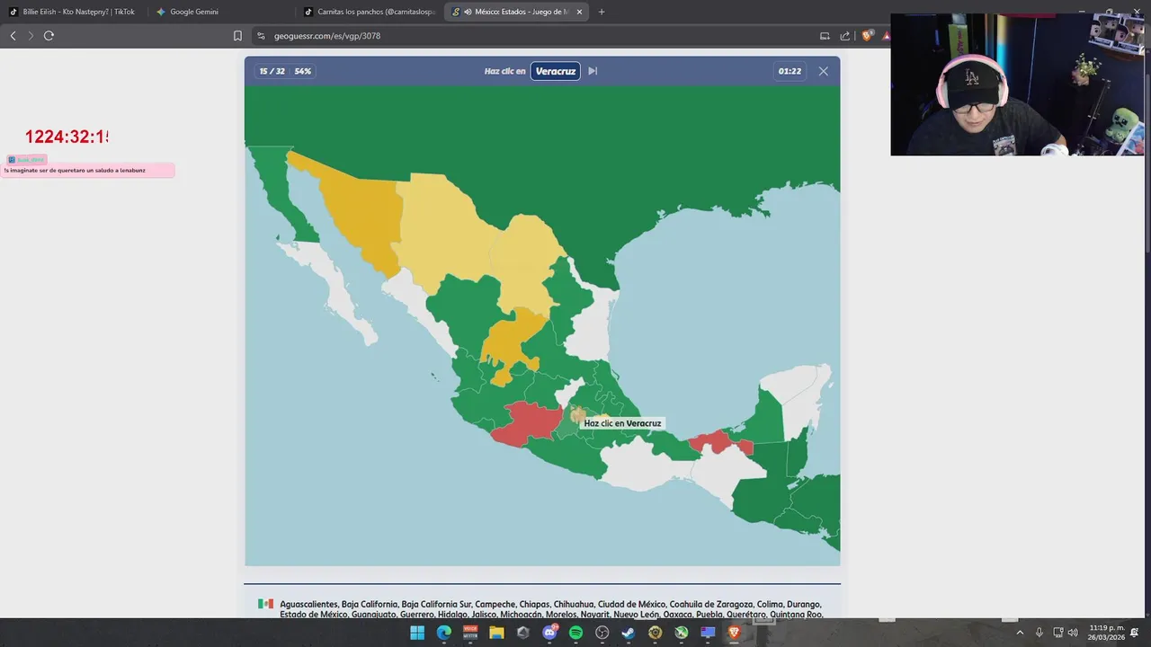The width and height of the screenshot is (1151, 647).
Task: Click the share icon in address bar
Action: point(845,36)
